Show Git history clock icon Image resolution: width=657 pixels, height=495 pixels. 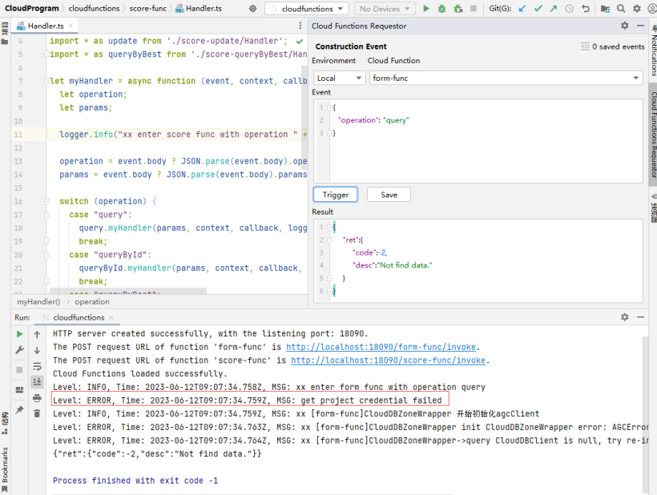570,8
